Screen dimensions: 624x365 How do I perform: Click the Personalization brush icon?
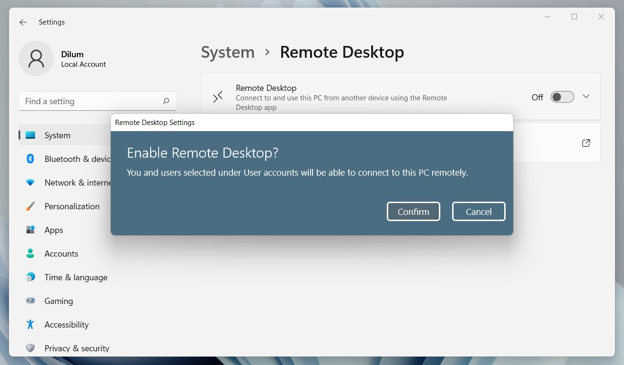point(30,206)
